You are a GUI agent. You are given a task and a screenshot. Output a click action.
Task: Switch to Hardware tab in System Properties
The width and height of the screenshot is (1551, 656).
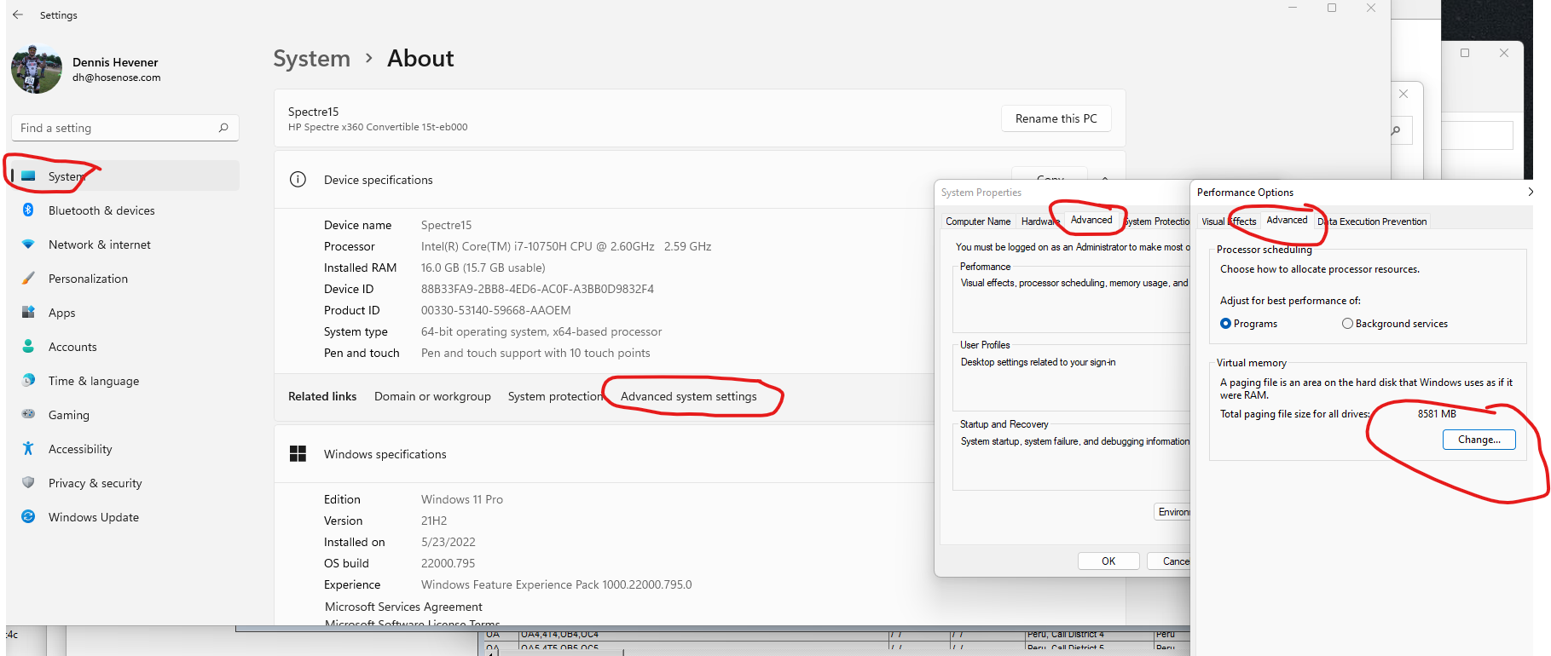point(1039,222)
